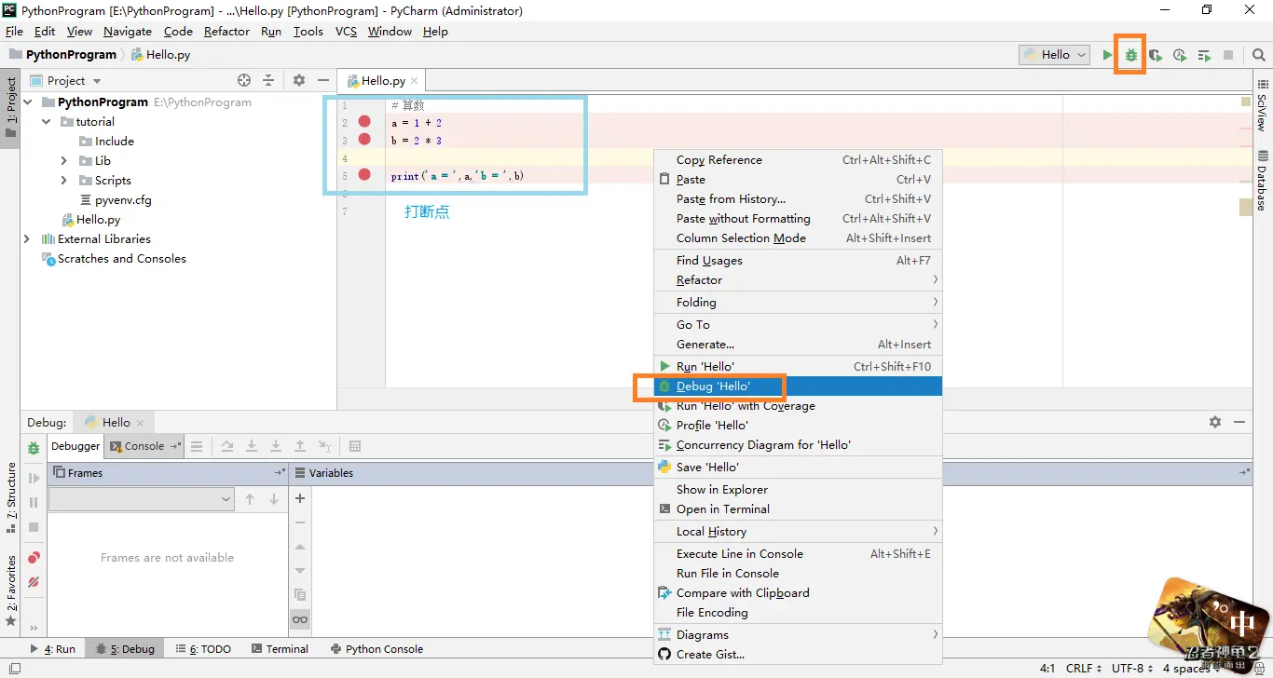This screenshot has width=1273, height=678.
Task: Click Step Out up-arrow icon in debugger toolbar
Action: point(300,446)
